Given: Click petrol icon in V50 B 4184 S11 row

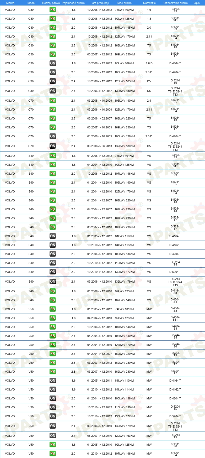Looking at the screenshot, I should 53,318.
